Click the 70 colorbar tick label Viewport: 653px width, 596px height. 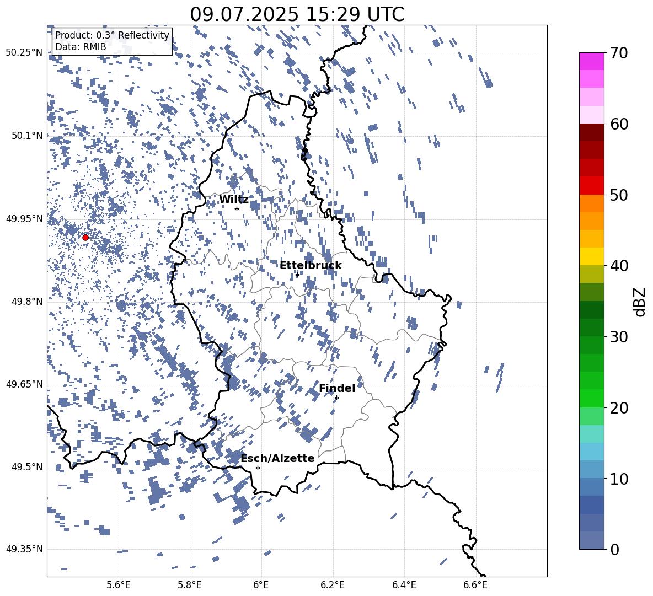619,53
